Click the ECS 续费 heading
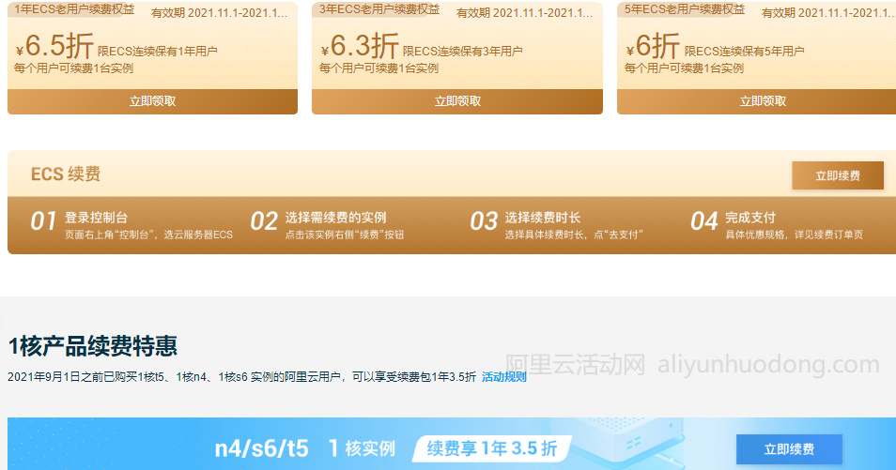This screenshot has width=896, height=470. tap(66, 174)
